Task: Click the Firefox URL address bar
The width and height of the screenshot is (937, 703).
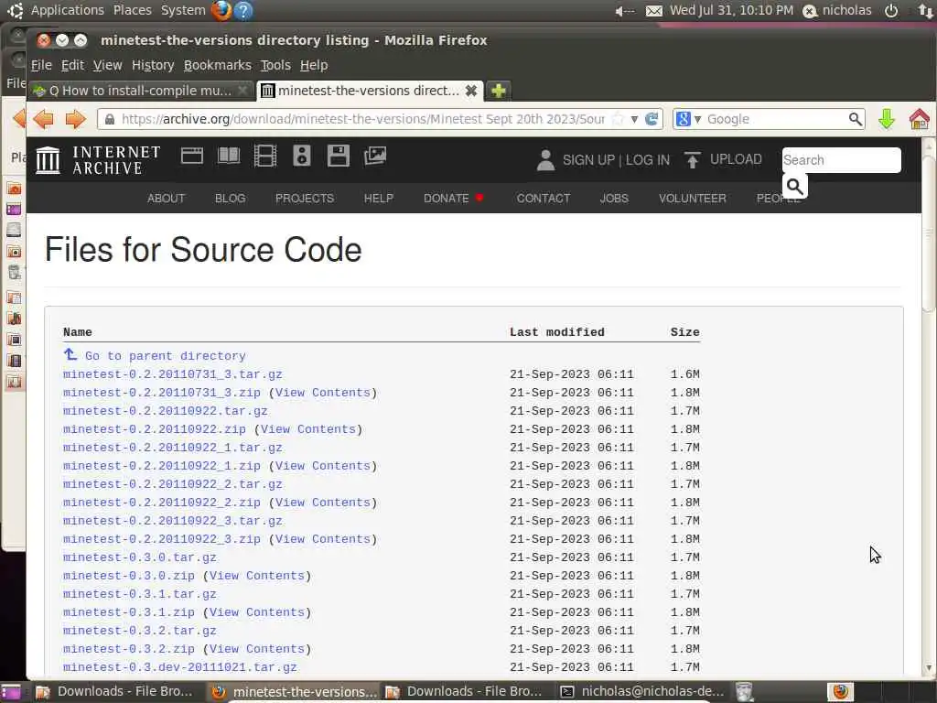Action: [362, 119]
